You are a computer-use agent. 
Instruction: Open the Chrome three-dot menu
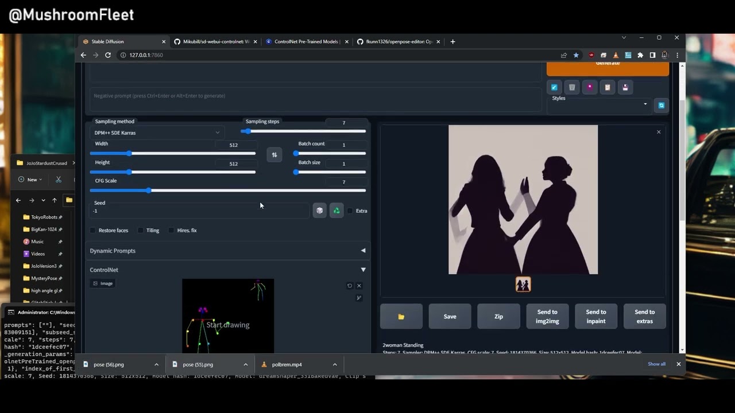click(x=678, y=55)
